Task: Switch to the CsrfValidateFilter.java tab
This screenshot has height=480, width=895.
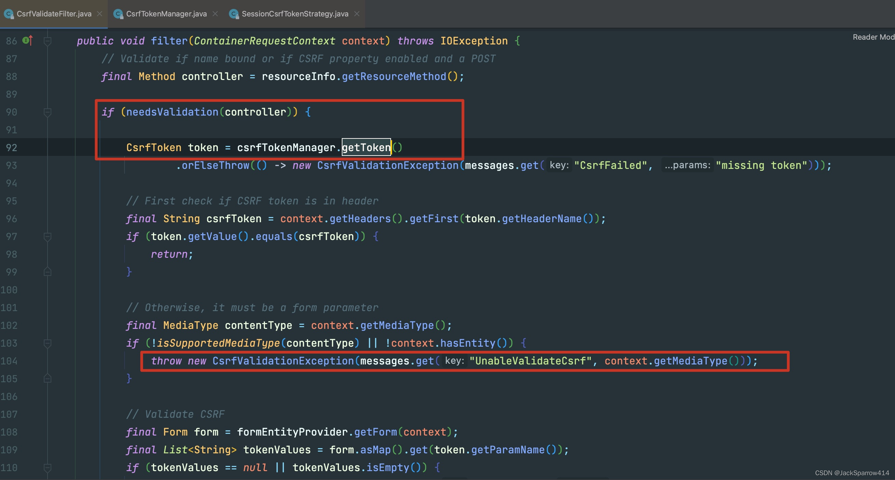Action: (54, 14)
